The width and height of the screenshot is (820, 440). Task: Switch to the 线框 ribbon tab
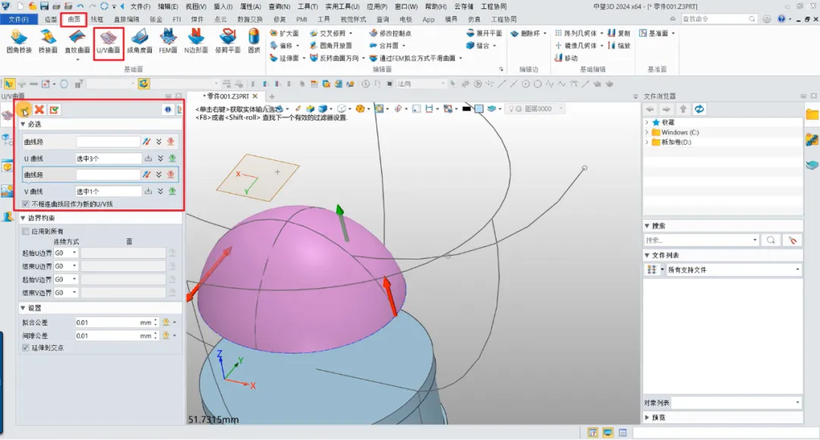point(97,18)
